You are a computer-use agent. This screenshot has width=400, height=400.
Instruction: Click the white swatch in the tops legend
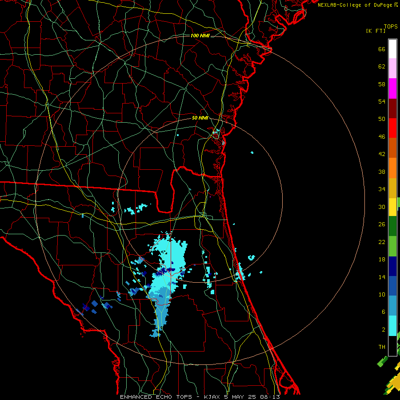click(392, 49)
